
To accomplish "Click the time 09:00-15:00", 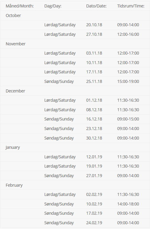I will [128, 119].
